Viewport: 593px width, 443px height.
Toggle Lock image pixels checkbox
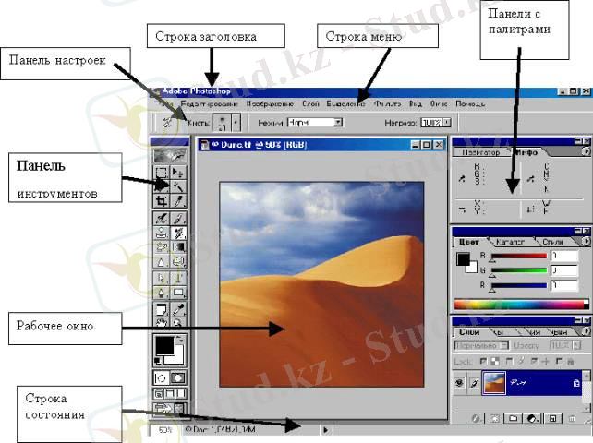tap(509, 362)
